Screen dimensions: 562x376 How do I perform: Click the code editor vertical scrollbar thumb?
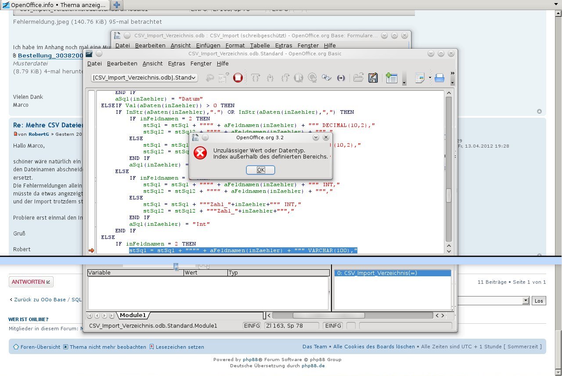tap(449, 195)
